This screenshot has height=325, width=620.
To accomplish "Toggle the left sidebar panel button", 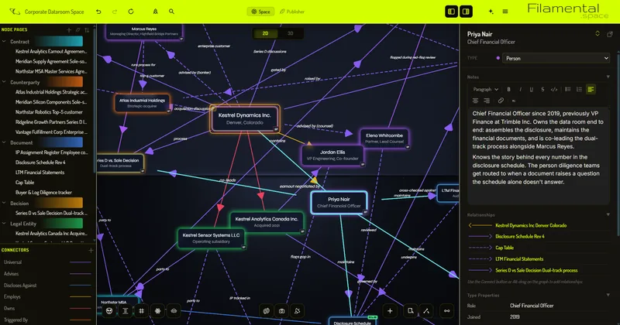I will [x=451, y=12].
